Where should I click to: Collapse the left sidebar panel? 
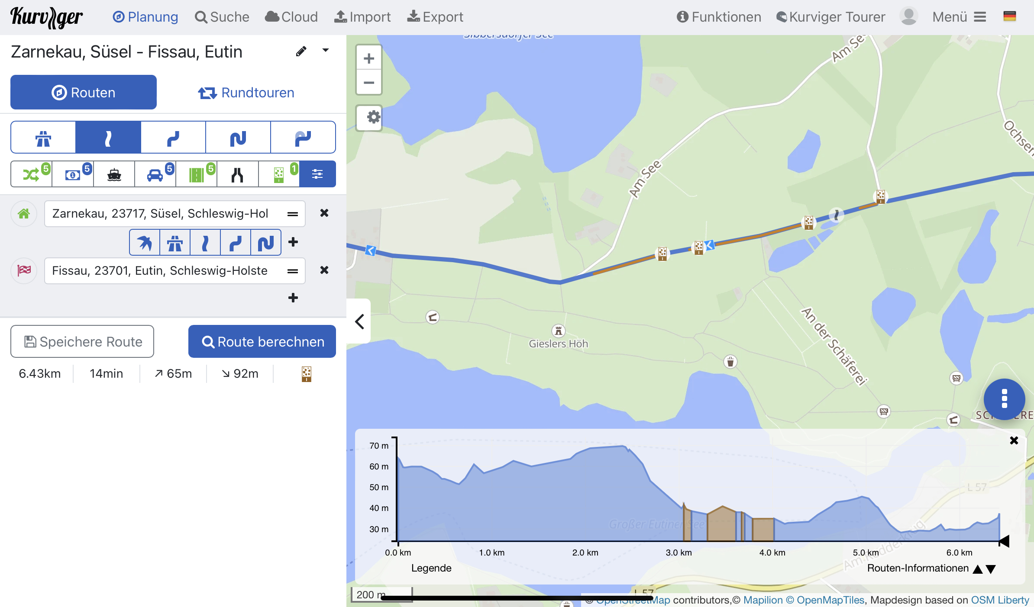(359, 321)
